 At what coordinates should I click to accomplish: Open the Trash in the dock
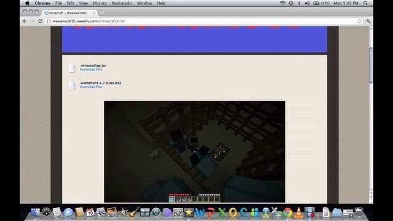point(359,212)
